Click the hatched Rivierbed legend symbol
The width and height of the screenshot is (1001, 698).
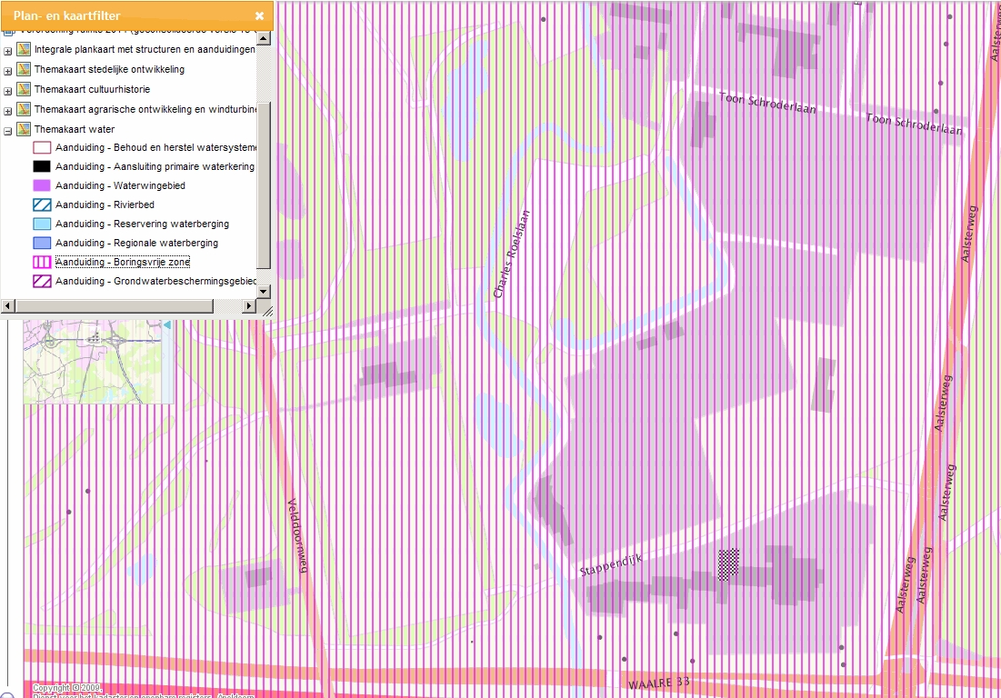[x=42, y=204]
